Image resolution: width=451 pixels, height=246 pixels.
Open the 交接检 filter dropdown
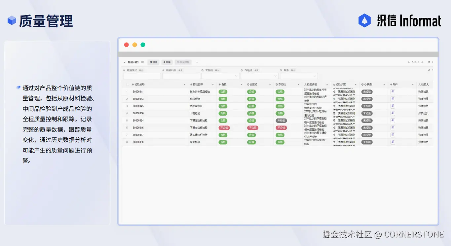click(220, 76)
